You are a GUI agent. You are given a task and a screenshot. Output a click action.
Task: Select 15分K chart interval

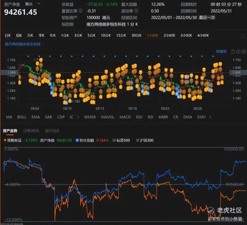coord(121,35)
